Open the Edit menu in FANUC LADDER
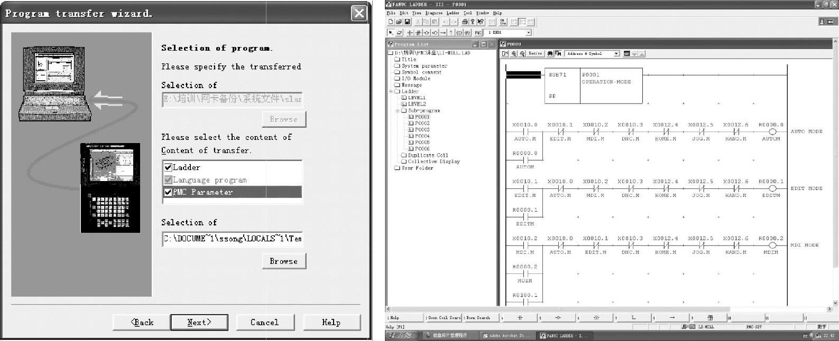Screen dimensions: 839x341 pyautogui.click(x=404, y=13)
